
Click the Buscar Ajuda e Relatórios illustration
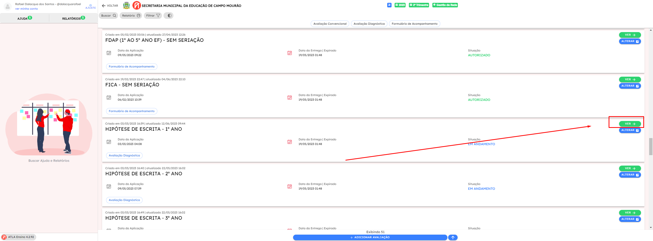tap(49, 125)
